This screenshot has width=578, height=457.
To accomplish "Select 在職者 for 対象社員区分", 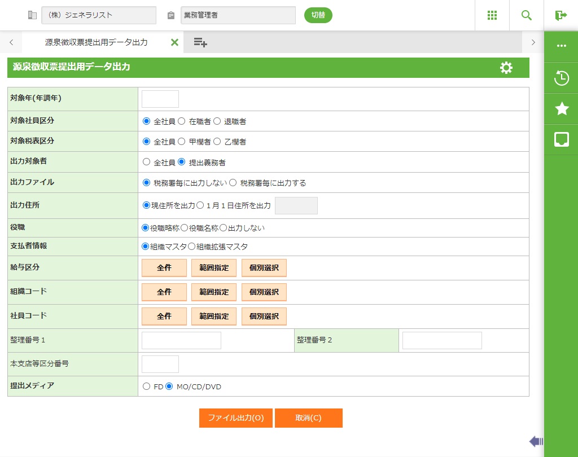I will (182, 121).
